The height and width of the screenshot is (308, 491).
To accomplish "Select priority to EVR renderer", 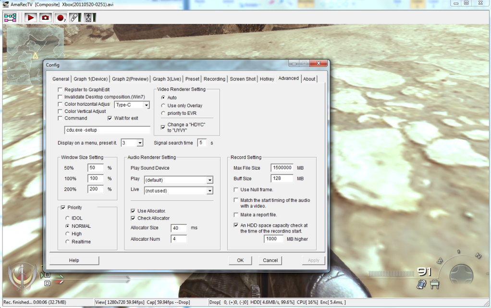I will click(163, 113).
